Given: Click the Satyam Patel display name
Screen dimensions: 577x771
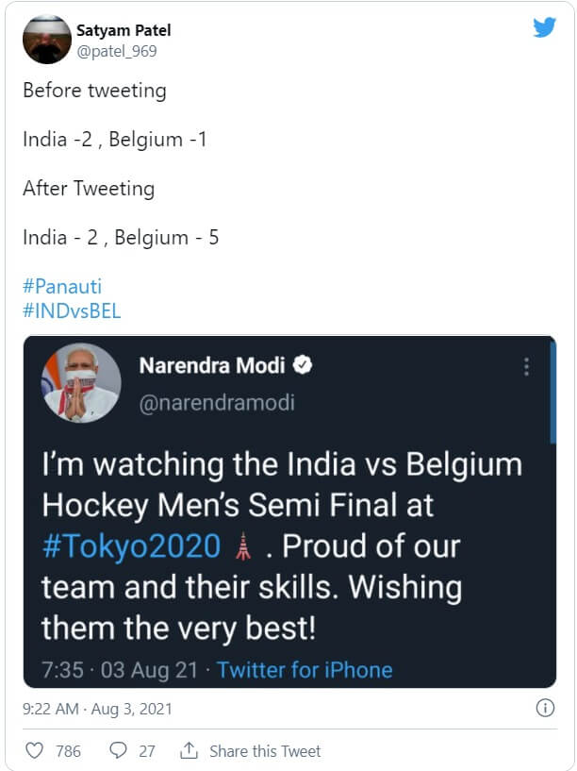Looking at the screenshot, I should (124, 30).
